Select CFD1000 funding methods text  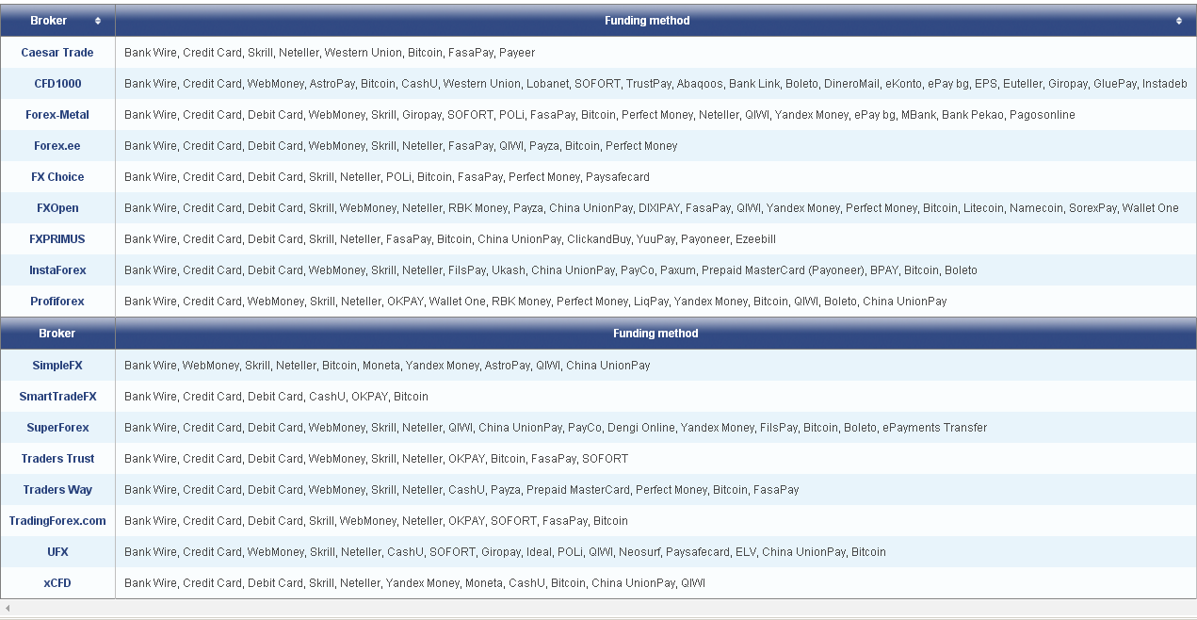click(x=655, y=84)
